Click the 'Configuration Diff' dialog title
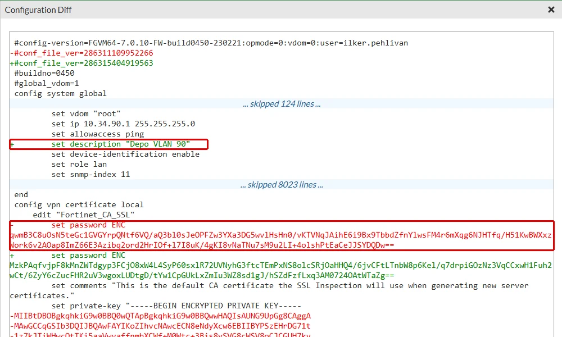This screenshot has width=562, height=337. [x=38, y=10]
